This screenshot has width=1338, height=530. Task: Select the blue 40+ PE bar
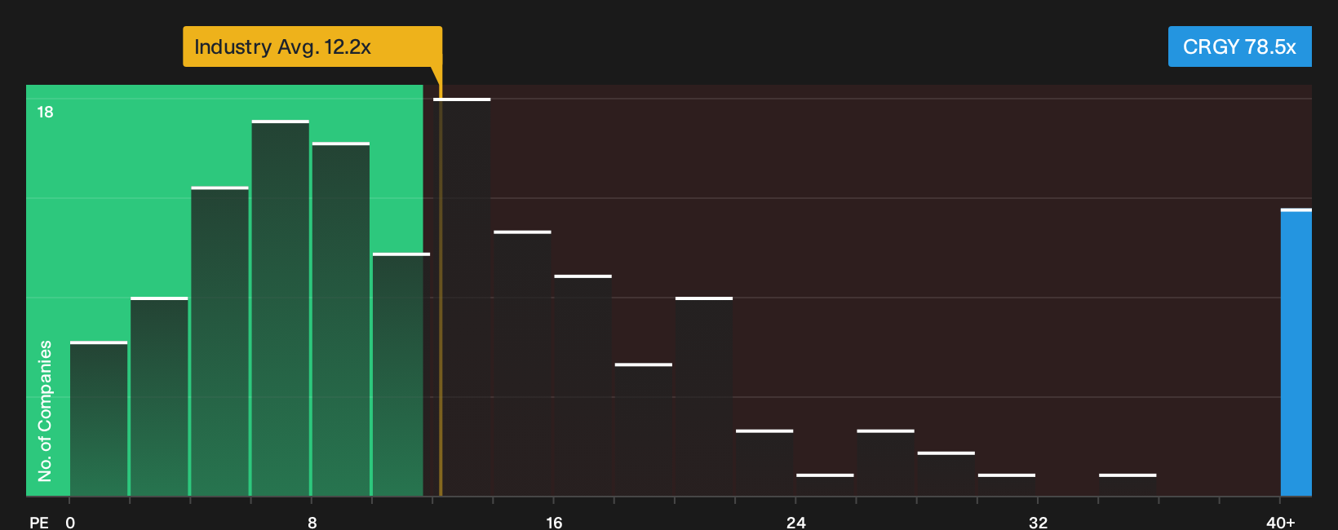[x=1296, y=352]
